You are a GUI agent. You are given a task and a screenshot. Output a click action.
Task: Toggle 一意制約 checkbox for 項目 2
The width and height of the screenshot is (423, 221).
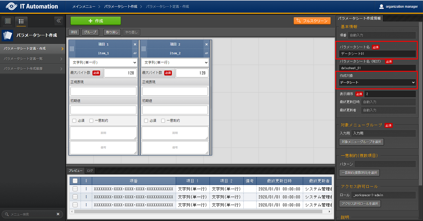[163, 121]
